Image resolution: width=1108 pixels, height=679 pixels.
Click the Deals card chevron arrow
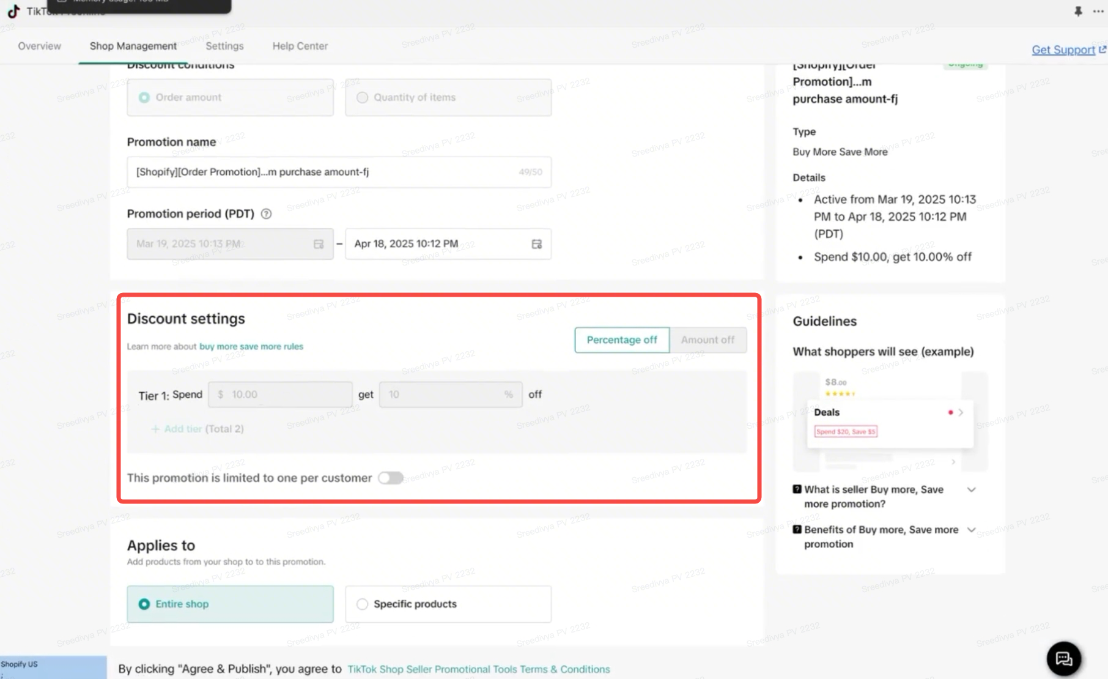[961, 412]
